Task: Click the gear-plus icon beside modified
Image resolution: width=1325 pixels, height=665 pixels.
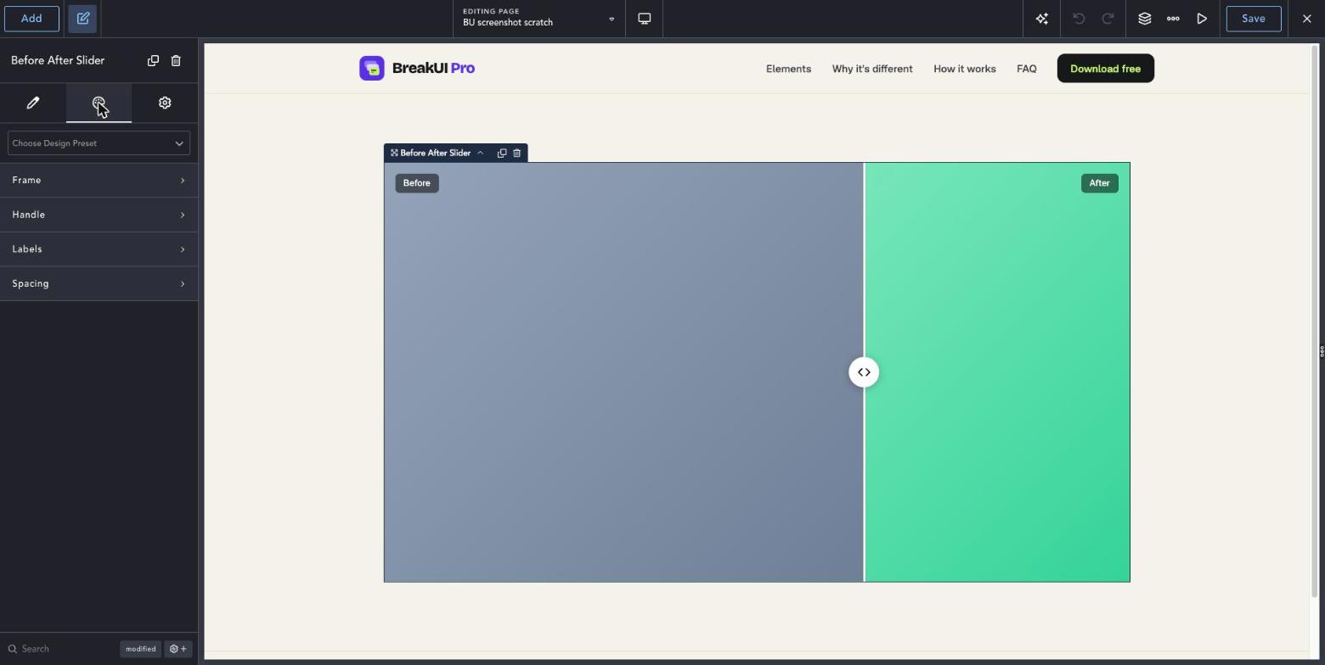Action: (x=178, y=649)
